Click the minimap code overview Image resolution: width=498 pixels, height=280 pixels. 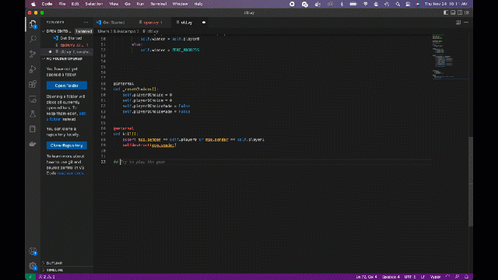click(450, 56)
